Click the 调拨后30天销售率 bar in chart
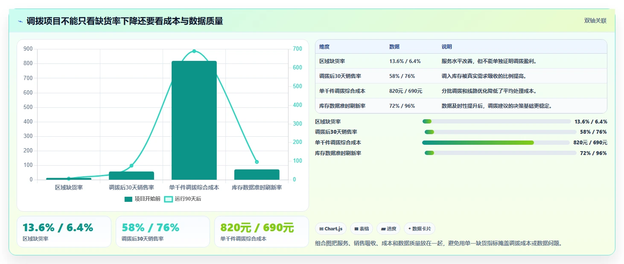Viewport: 624px width, 264px height. (131, 175)
